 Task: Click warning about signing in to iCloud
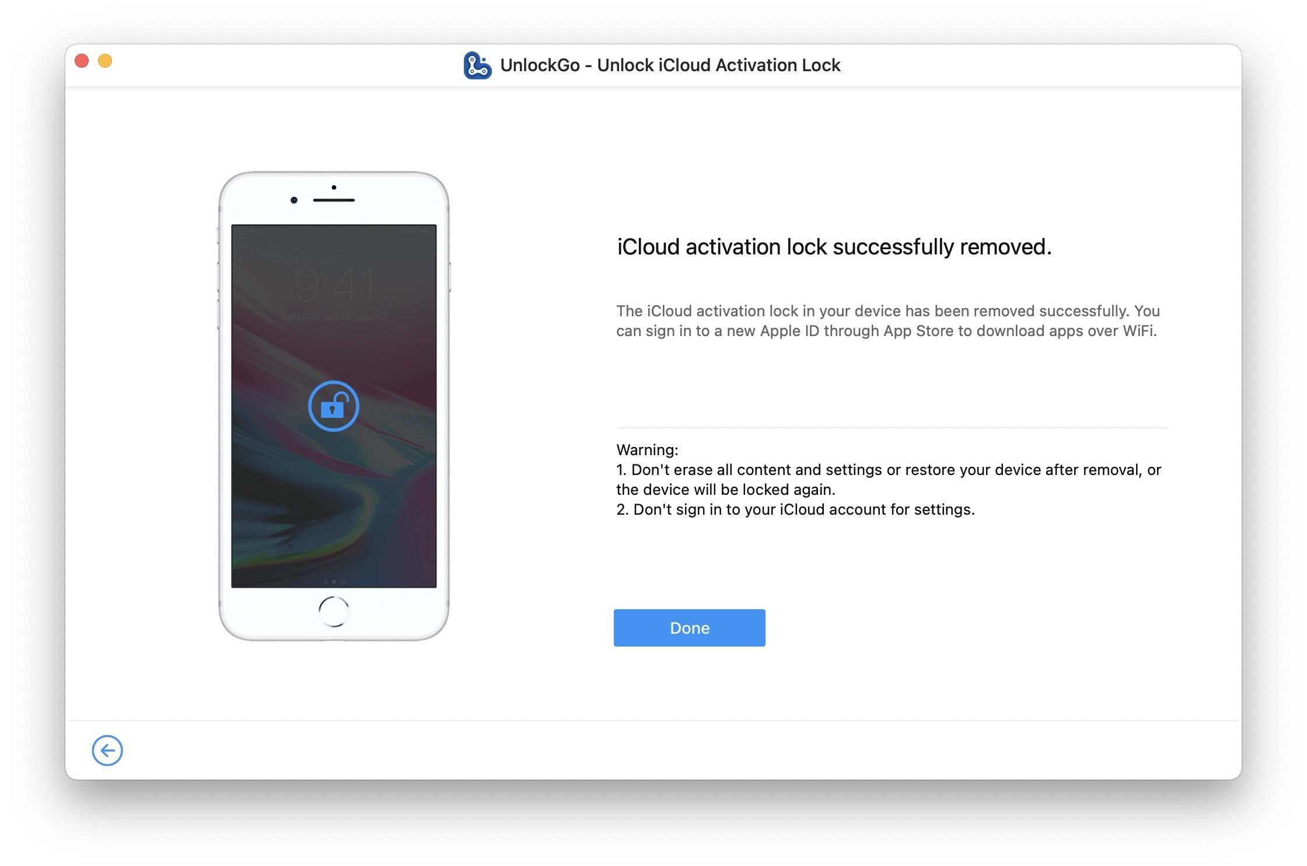click(795, 509)
